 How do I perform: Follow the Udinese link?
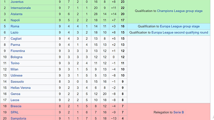[x=17, y=75]
